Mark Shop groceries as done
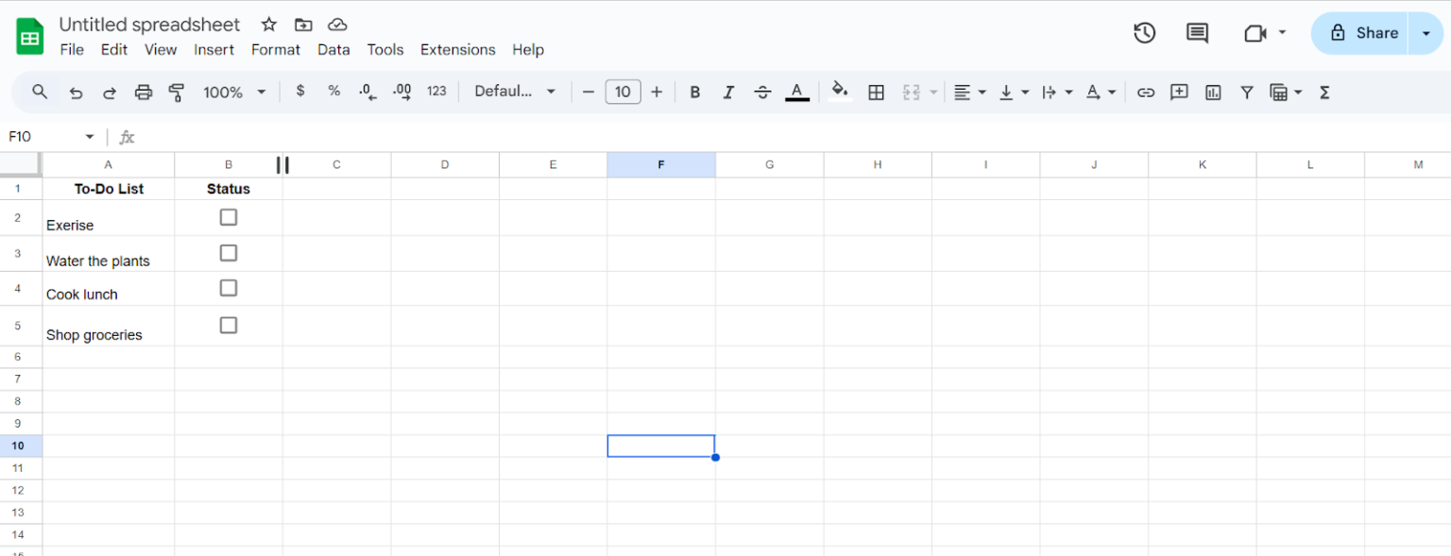Viewport: 1451px width, 556px height. (x=228, y=325)
